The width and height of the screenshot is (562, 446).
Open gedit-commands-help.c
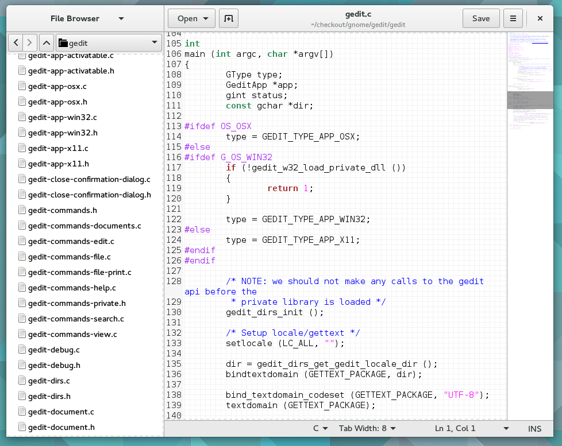click(x=72, y=288)
